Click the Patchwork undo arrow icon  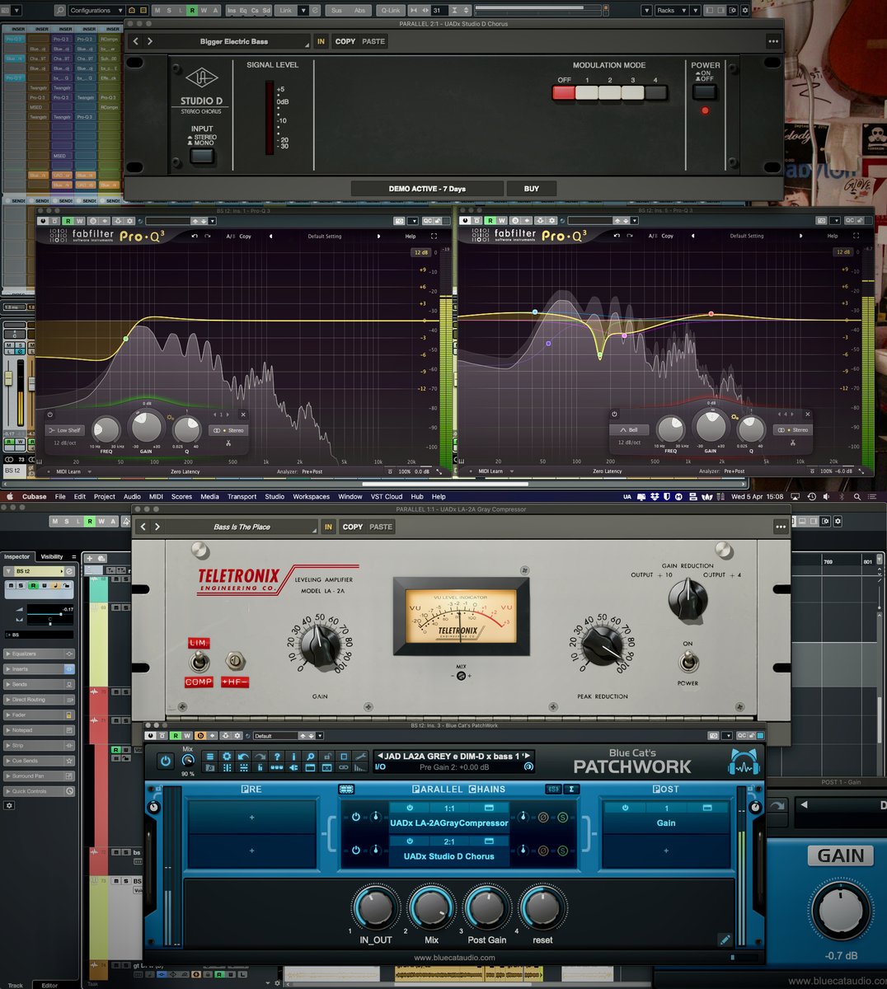(x=243, y=757)
